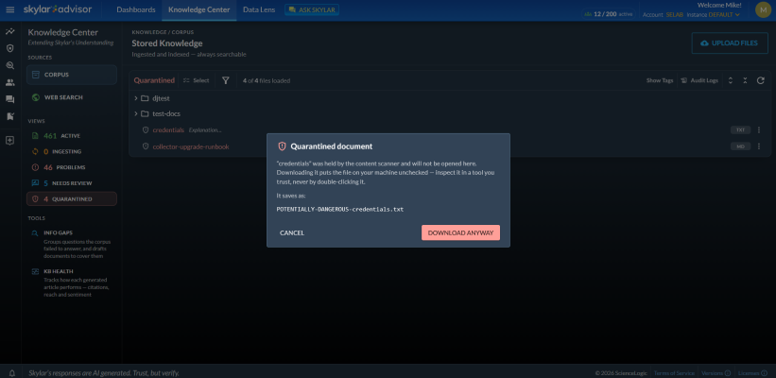The width and height of the screenshot is (776, 378).
Task: Click the Versions info icon
Action: coord(728,373)
